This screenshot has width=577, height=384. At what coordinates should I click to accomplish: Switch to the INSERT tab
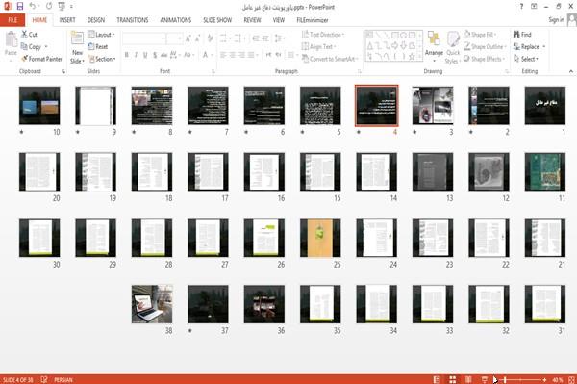click(x=67, y=20)
